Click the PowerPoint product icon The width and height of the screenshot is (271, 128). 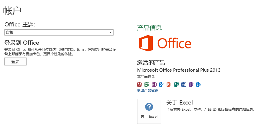coord(169,85)
